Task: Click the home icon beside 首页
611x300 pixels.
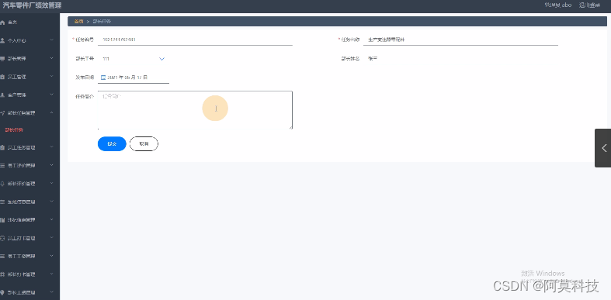Action: [2, 22]
